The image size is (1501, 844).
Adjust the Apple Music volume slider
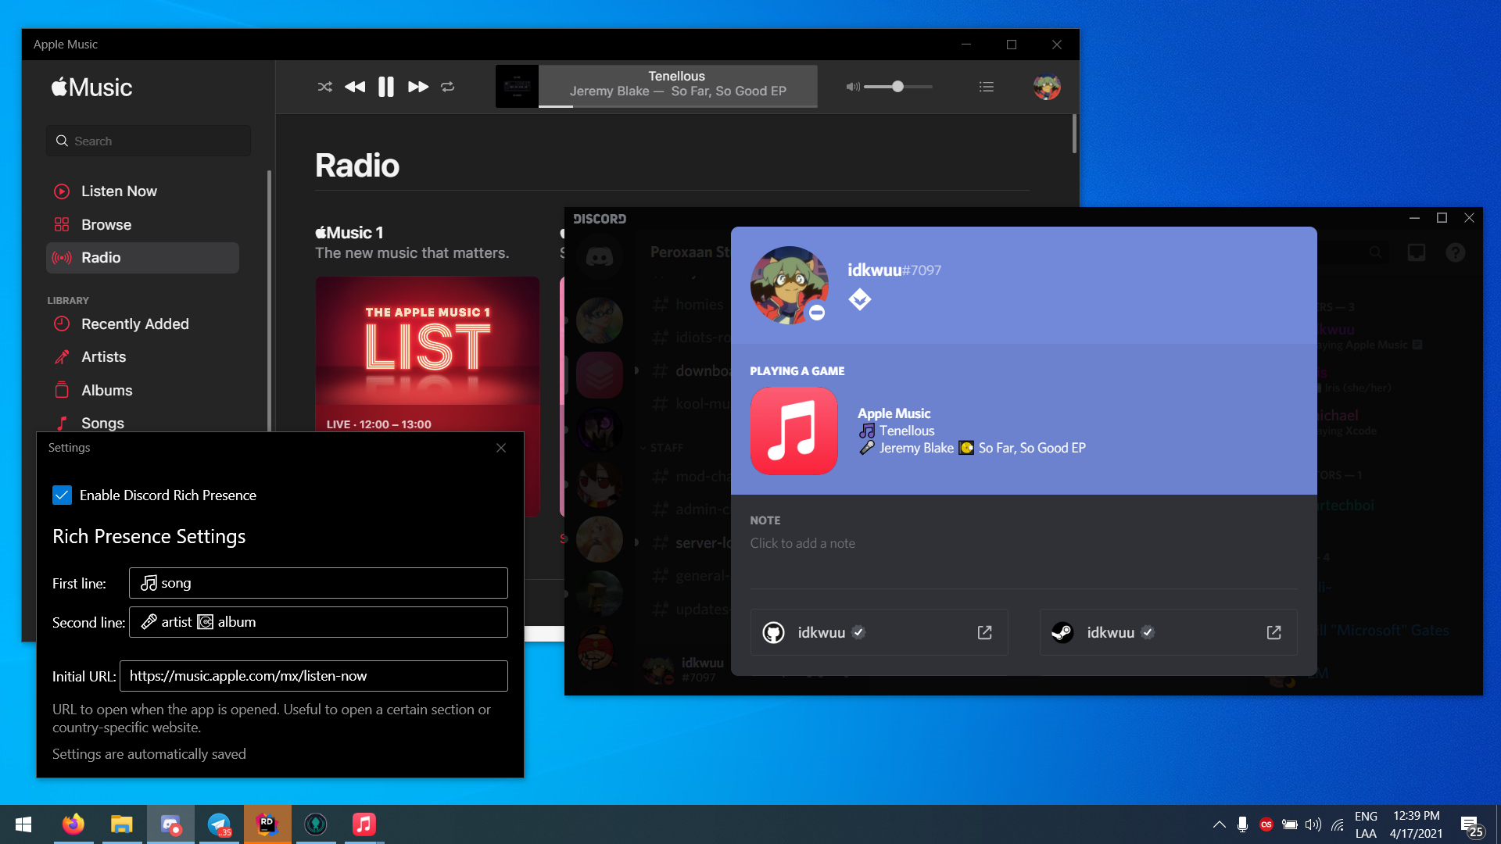pyautogui.click(x=898, y=87)
